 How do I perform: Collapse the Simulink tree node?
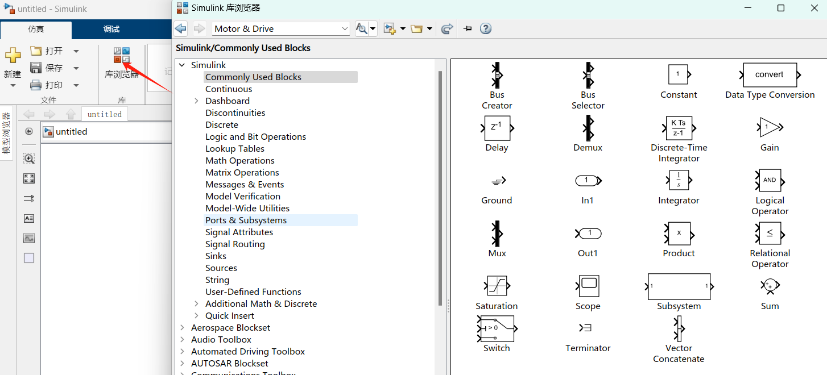click(x=182, y=65)
